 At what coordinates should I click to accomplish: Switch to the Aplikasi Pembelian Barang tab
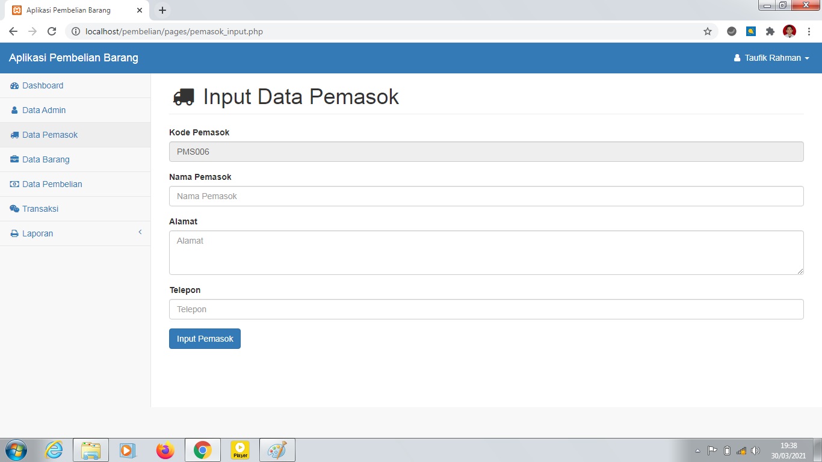[x=72, y=10]
